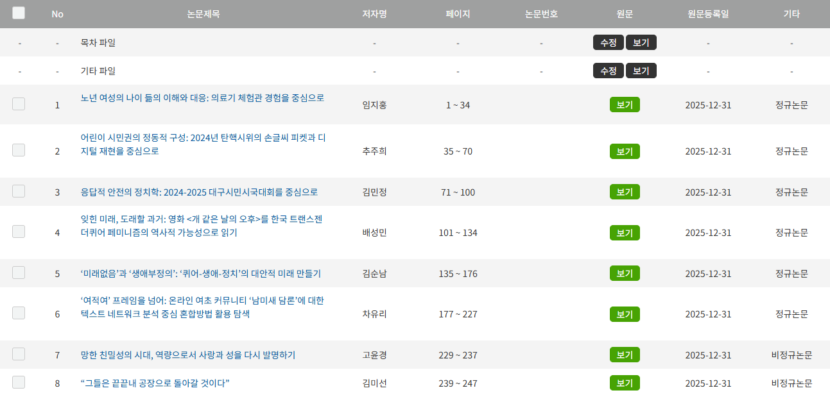Open paper titled 노년 여성의 나이 듦의 이해와 대응
This screenshot has height=395, width=830.
(202, 98)
